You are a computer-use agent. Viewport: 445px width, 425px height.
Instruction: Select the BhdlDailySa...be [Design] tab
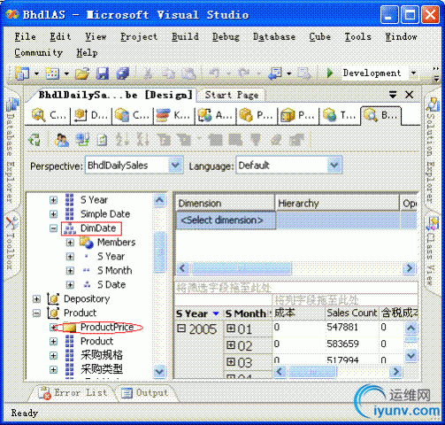116,95
